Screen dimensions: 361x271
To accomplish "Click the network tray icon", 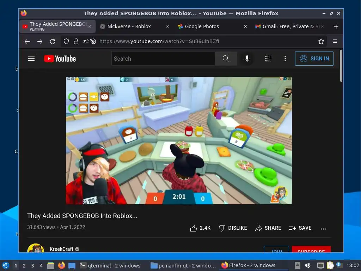I will tap(320, 265).
